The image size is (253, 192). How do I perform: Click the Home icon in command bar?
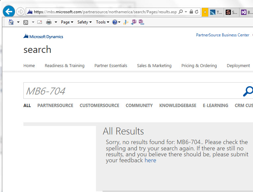11,22
